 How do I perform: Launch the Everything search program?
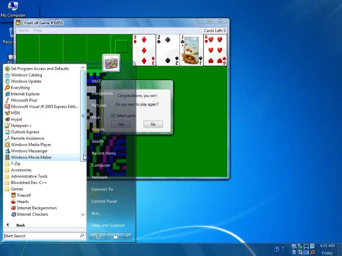(17, 88)
